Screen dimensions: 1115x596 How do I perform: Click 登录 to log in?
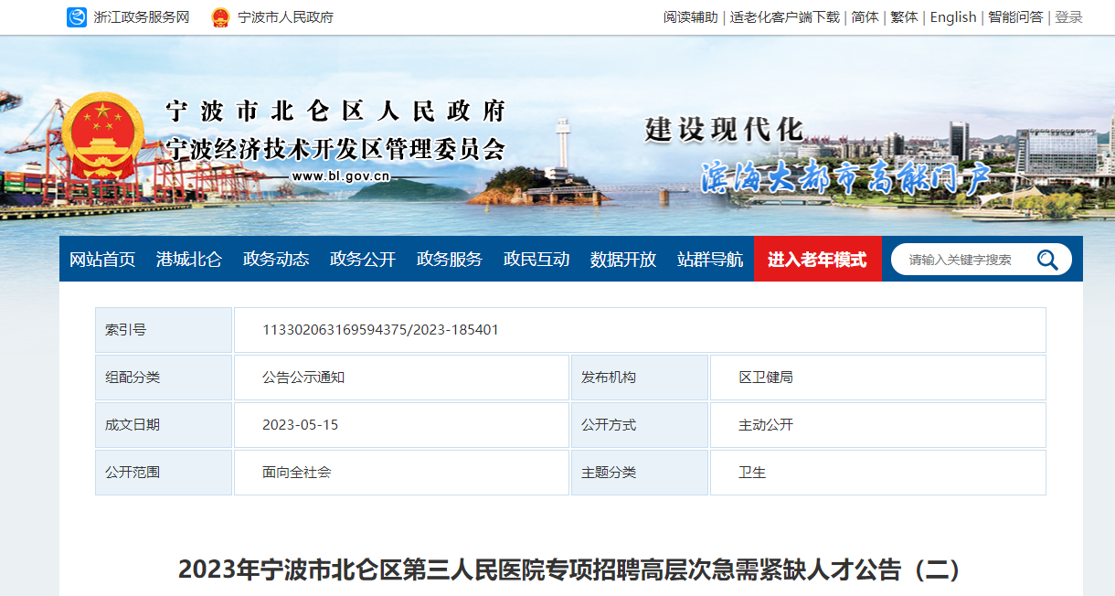pyautogui.click(x=1068, y=17)
